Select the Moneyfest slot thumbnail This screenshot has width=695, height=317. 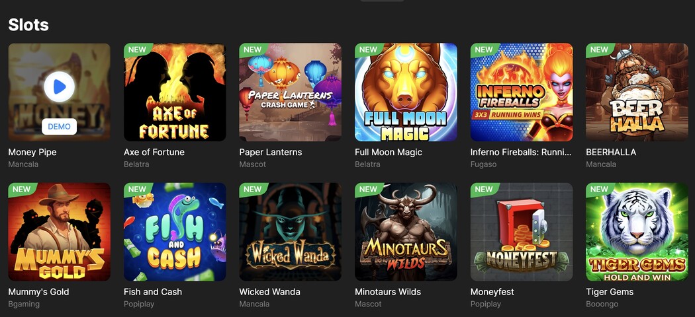pos(522,232)
